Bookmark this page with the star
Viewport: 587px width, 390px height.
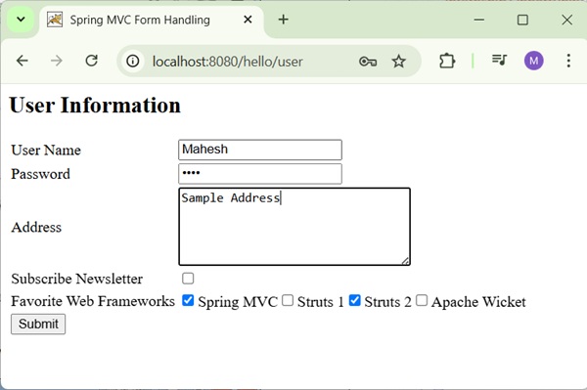pos(399,61)
